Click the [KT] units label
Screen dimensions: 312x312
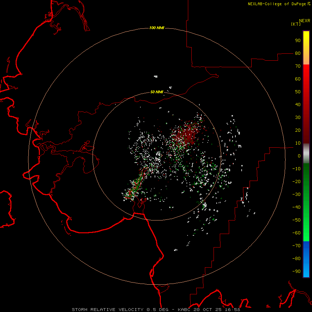point(296,24)
